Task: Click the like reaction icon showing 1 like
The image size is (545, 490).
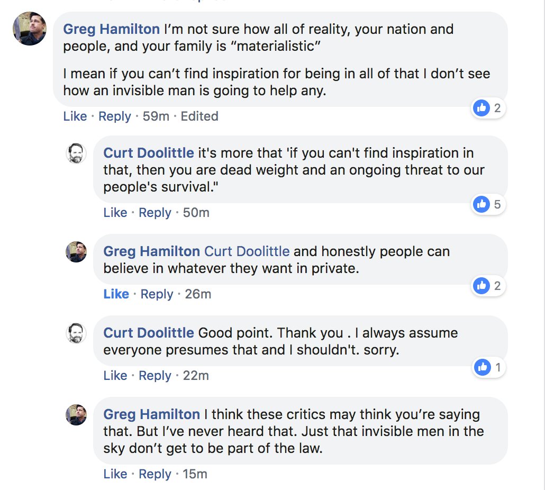Action: point(482,367)
